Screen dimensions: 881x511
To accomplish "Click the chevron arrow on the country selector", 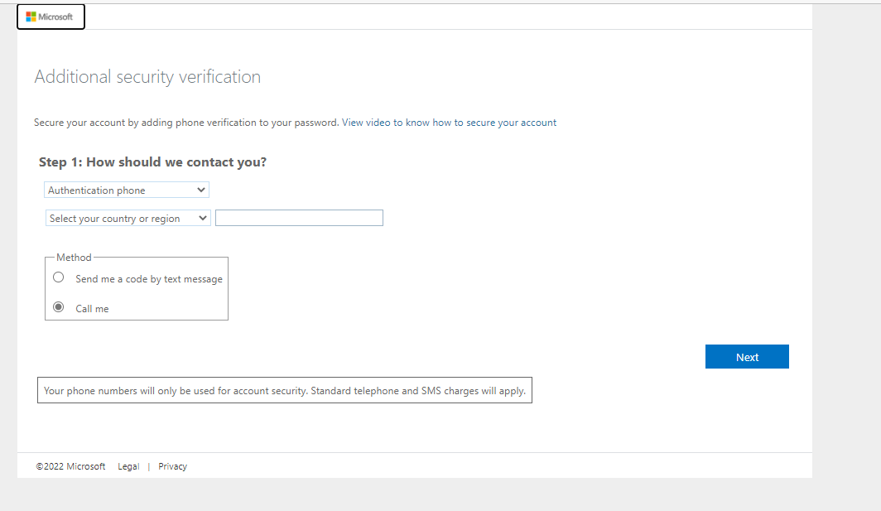I will tap(203, 219).
